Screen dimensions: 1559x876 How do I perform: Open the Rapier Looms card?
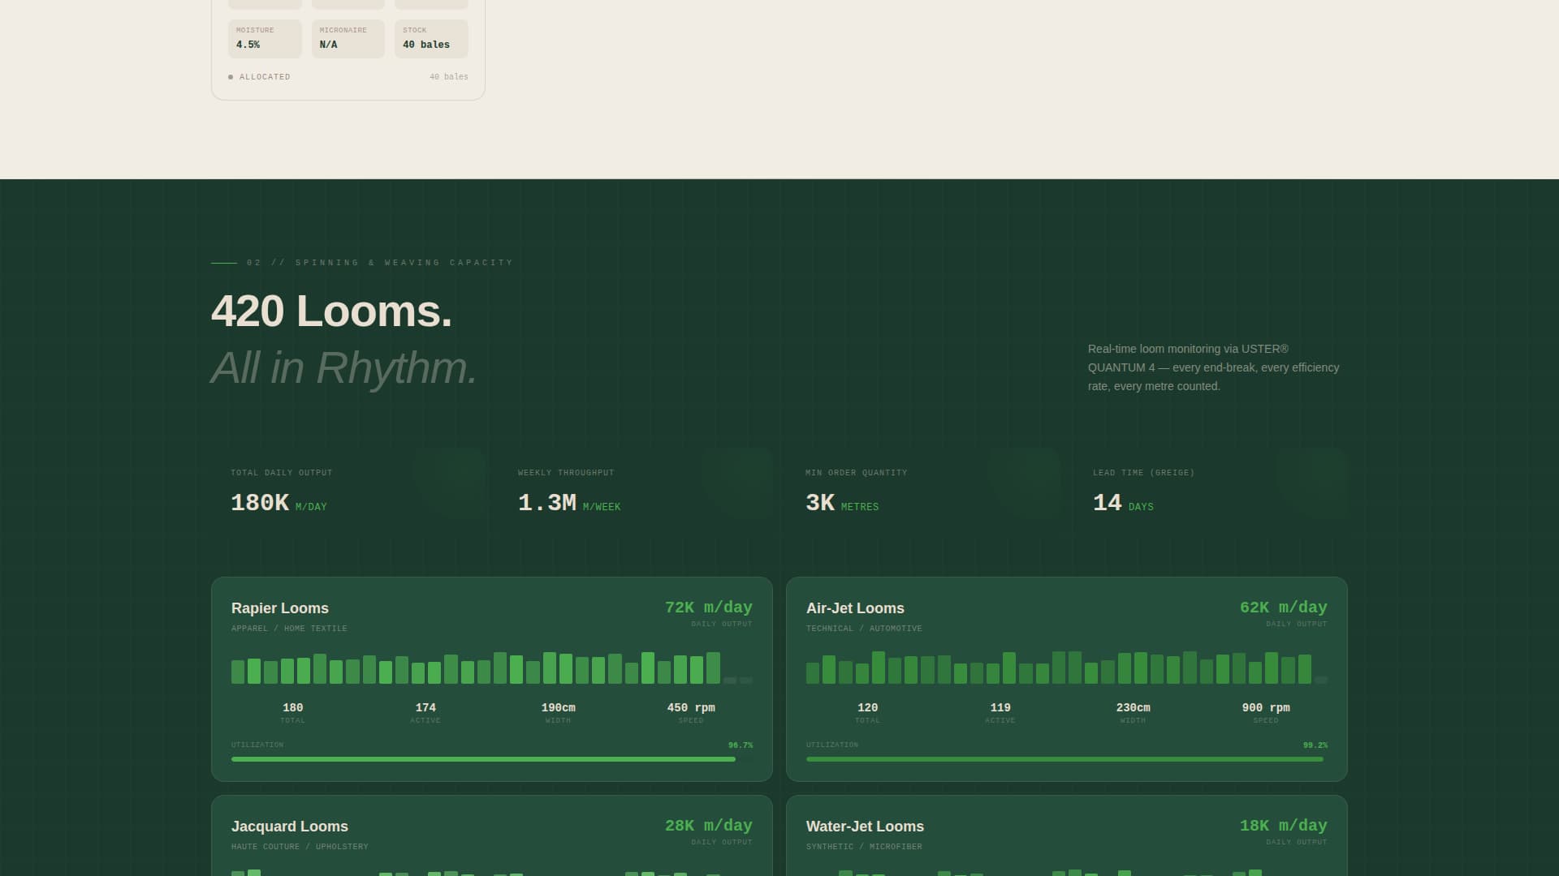279,608
